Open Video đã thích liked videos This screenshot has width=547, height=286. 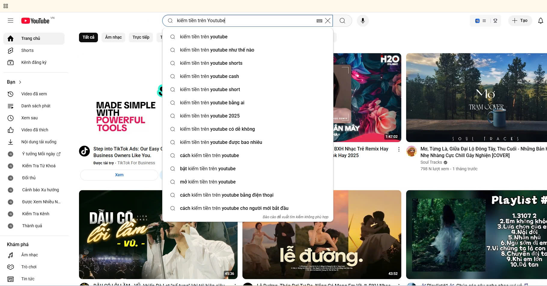(34, 130)
